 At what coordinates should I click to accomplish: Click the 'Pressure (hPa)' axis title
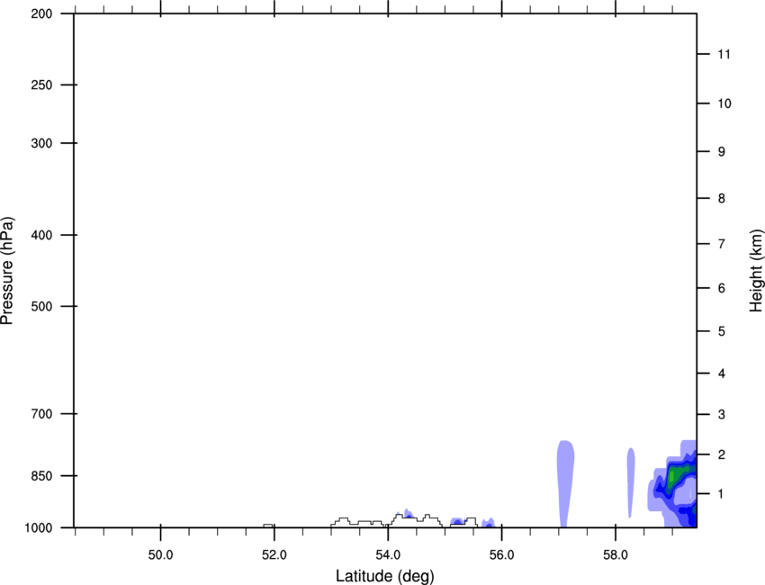point(7,271)
